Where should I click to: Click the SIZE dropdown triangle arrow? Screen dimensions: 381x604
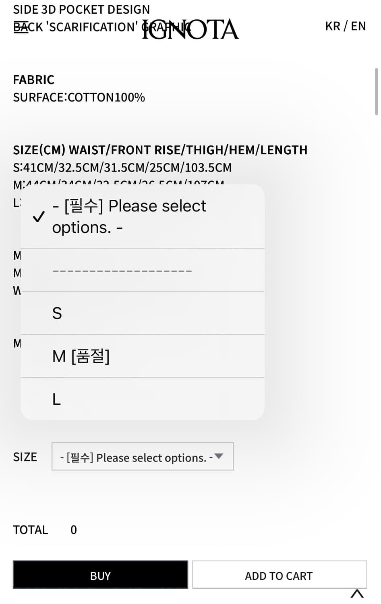coord(219,456)
